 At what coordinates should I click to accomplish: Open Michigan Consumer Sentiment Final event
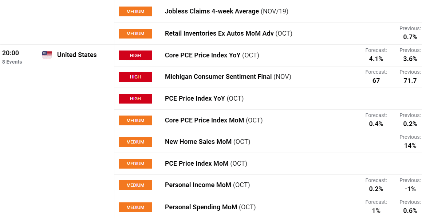pos(228,77)
